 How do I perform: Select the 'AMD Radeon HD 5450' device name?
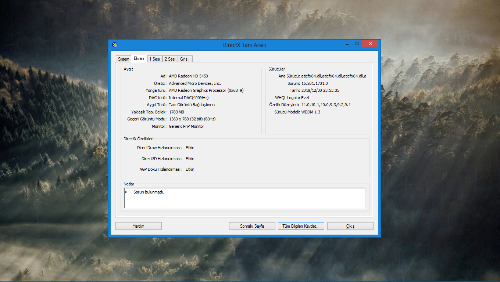(x=188, y=76)
